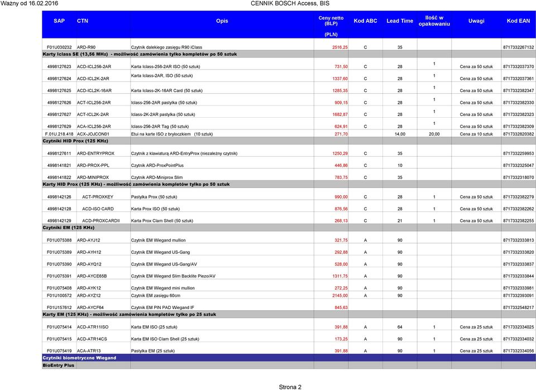Click the CENNIK BOSCH Access, BIS title
This screenshot has height=390, width=536.
(x=290, y=3)
